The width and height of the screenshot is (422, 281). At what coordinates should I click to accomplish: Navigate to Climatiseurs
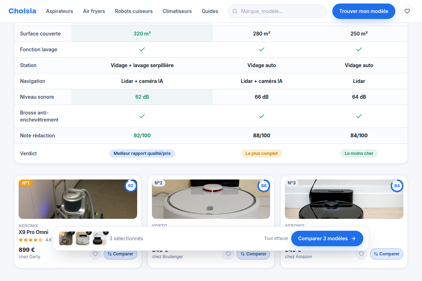tap(177, 11)
